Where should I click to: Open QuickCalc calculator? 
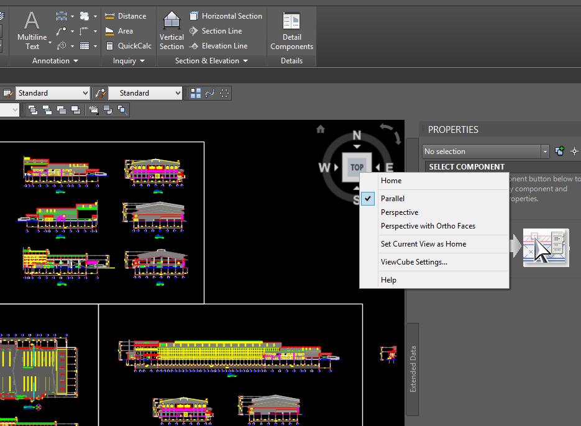coord(132,45)
